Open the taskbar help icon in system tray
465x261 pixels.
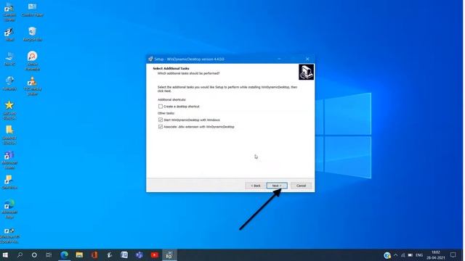pyautogui.click(x=387, y=255)
